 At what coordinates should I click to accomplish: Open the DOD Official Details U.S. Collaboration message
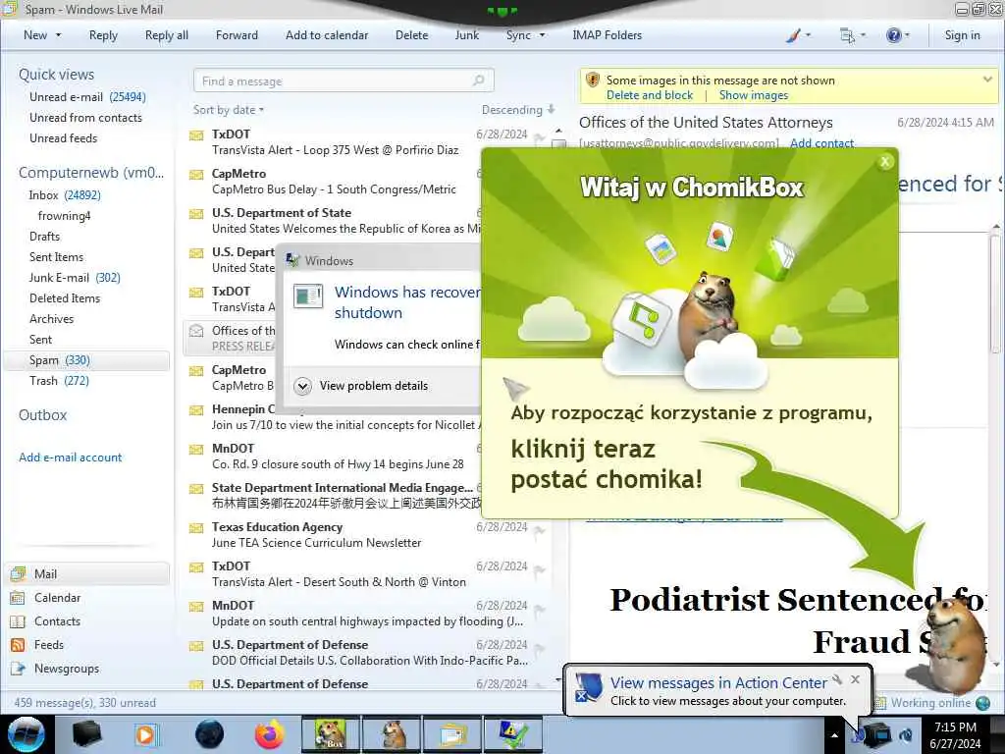point(368,653)
